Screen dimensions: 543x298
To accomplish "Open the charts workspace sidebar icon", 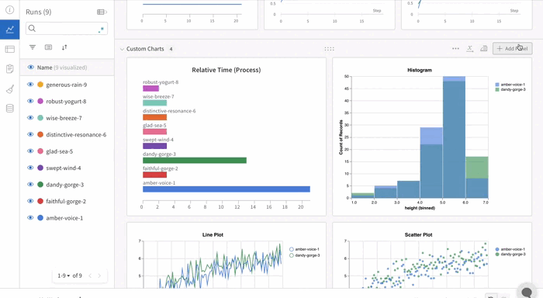I will click(x=9, y=29).
